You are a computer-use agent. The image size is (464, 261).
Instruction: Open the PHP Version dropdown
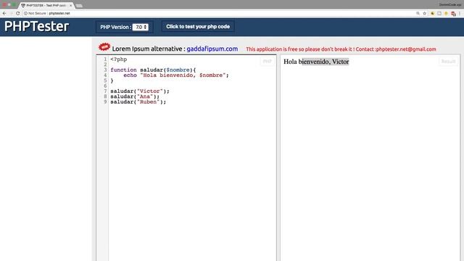(140, 27)
